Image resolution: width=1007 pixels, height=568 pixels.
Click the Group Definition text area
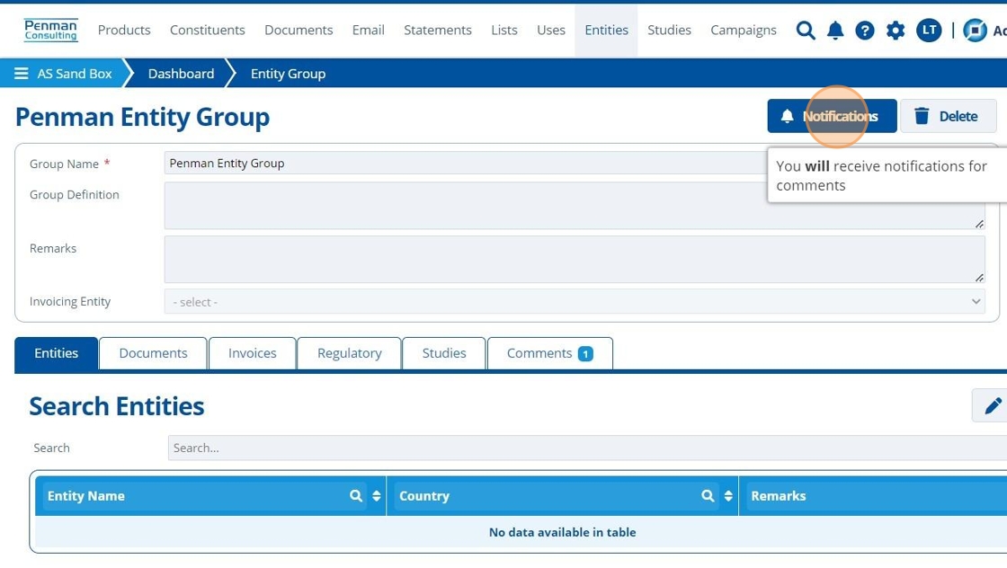coord(575,206)
